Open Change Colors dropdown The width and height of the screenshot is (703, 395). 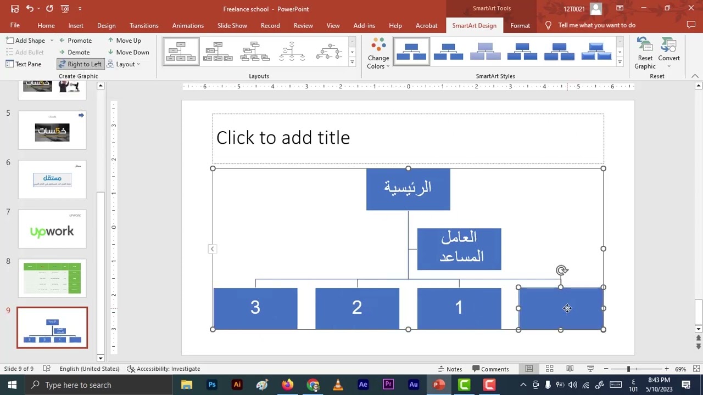(378, 54)
